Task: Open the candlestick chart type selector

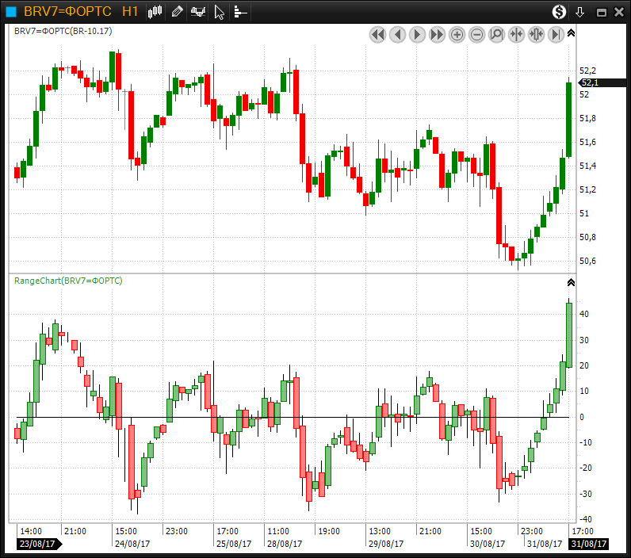Action: point(155,11)
